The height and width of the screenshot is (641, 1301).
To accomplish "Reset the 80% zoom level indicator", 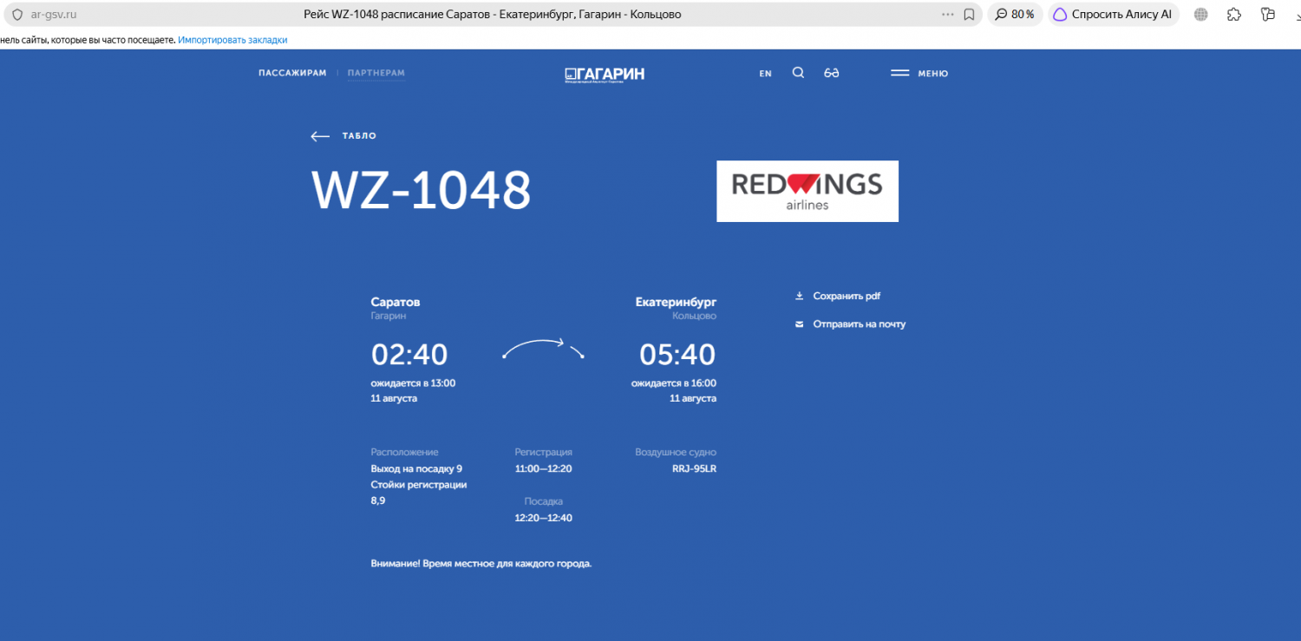I will (1016, 15).
